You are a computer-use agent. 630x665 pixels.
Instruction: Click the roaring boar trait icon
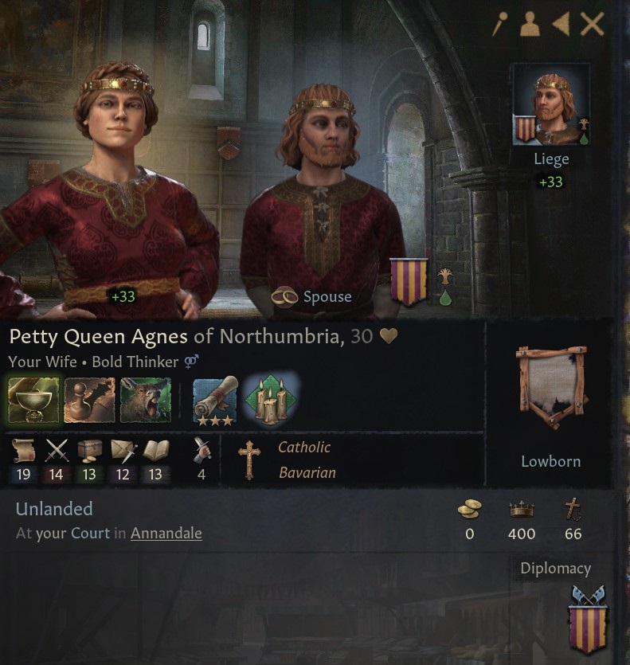point(146,401)
